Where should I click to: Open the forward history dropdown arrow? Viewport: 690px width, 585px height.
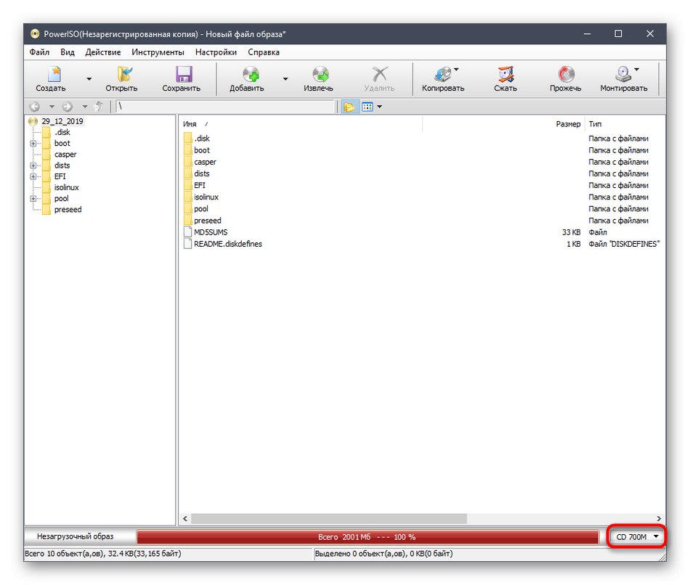coord(84,107)
